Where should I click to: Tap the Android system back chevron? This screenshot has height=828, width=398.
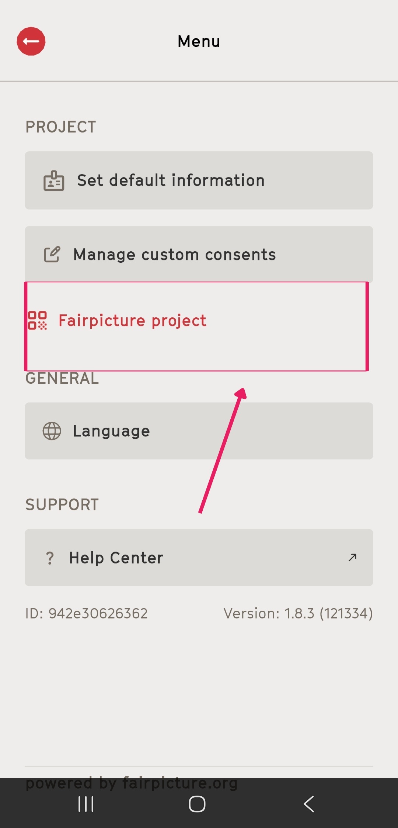pos(309,804)
